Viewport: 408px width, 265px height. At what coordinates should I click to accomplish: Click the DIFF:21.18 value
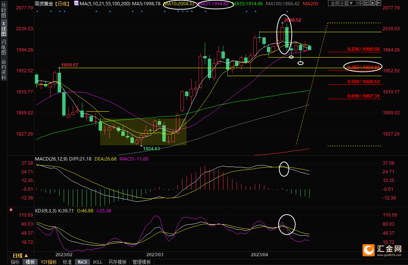point(80,159)
